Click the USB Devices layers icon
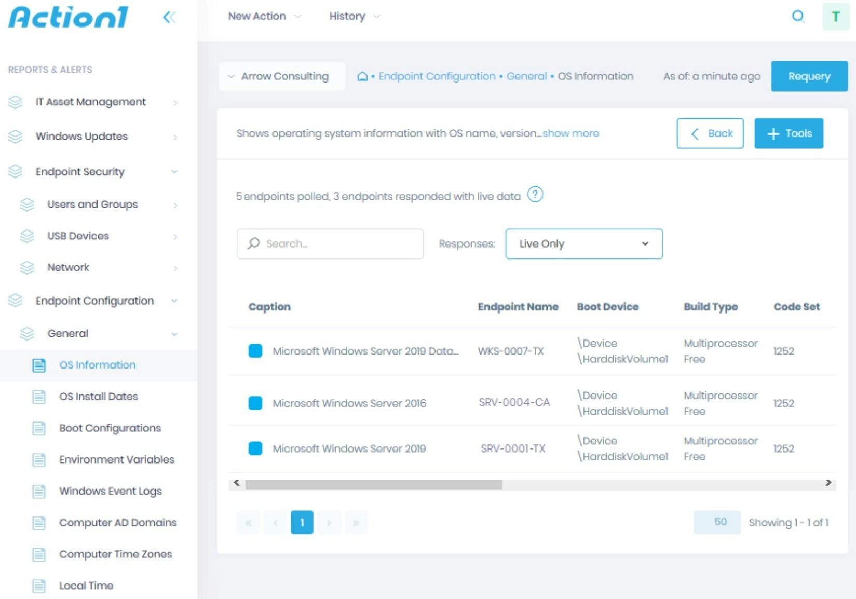856x599 pixels. [27, 236]
